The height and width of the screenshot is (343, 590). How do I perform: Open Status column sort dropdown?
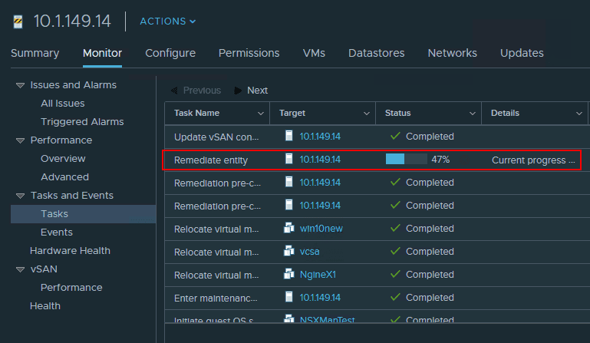(473, 114)
